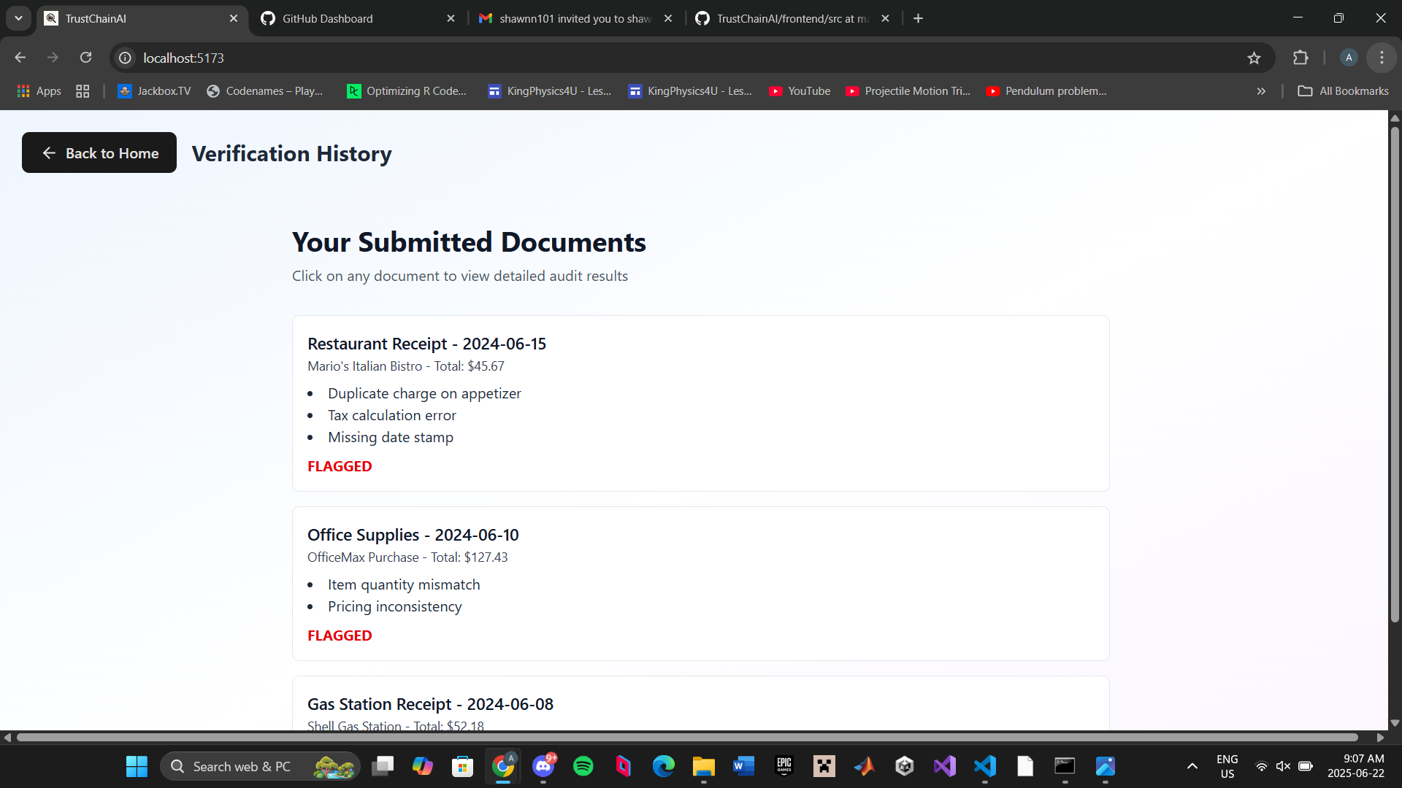The image size is (1402, 788).
Task: Switch to TrustChainAI/frontend/src GitHub tab
Action: pos(792,18)
